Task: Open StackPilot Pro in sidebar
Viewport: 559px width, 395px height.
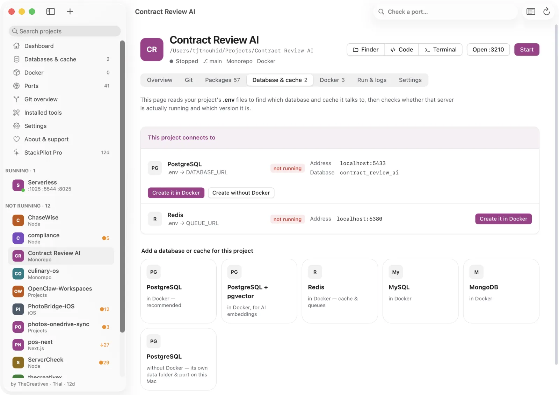Action: (x=61, y=152)
